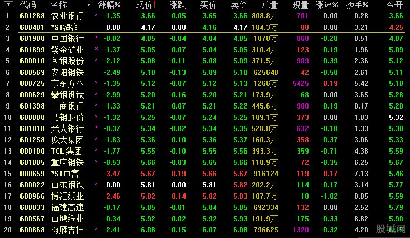
Task: Click stock code 600569
Action: pyautogui.click(x=32, y=72)
